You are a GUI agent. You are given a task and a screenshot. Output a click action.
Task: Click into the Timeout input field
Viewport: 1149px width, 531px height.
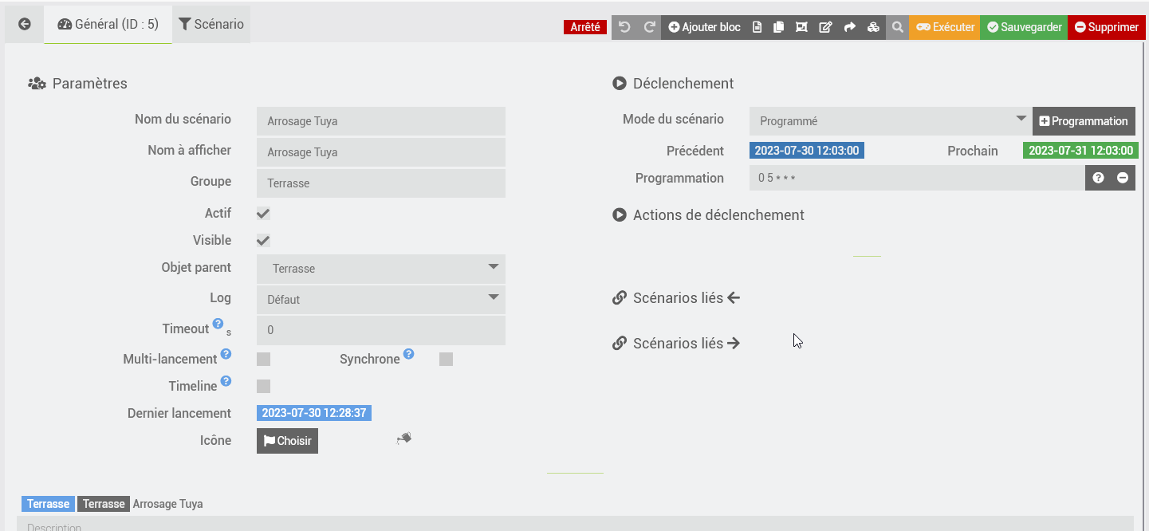(x=381, y=330)
